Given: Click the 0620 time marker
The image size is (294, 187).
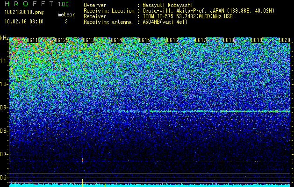Looking at the screenshot, I should (x=285, y=40).
